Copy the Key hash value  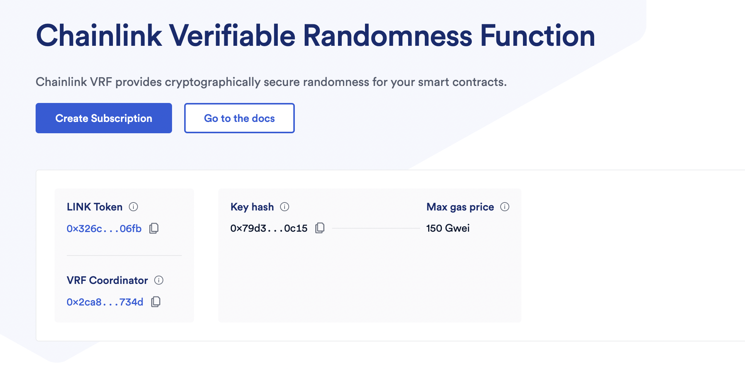(x=320, y=228)
